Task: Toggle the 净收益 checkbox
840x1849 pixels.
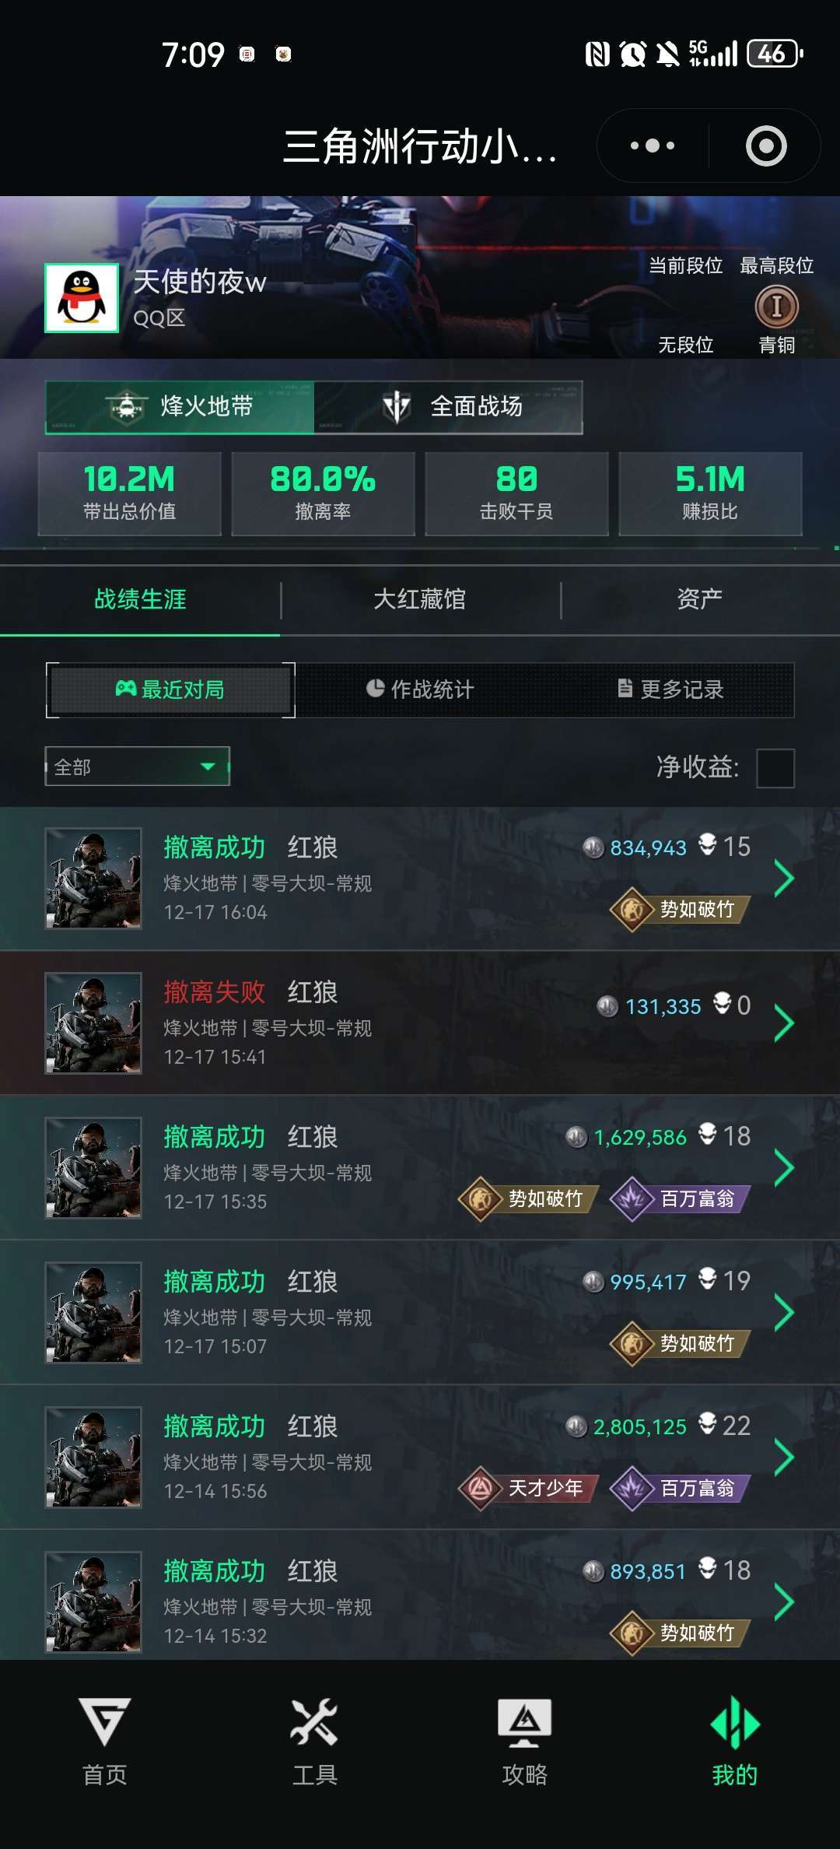Action: click(775, 768)
